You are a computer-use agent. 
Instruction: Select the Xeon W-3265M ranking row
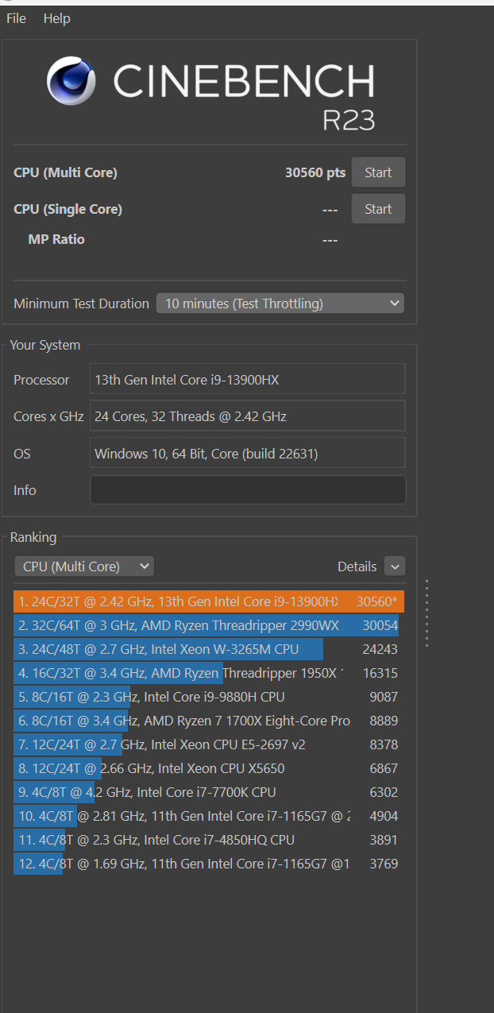tap(206, 649)
